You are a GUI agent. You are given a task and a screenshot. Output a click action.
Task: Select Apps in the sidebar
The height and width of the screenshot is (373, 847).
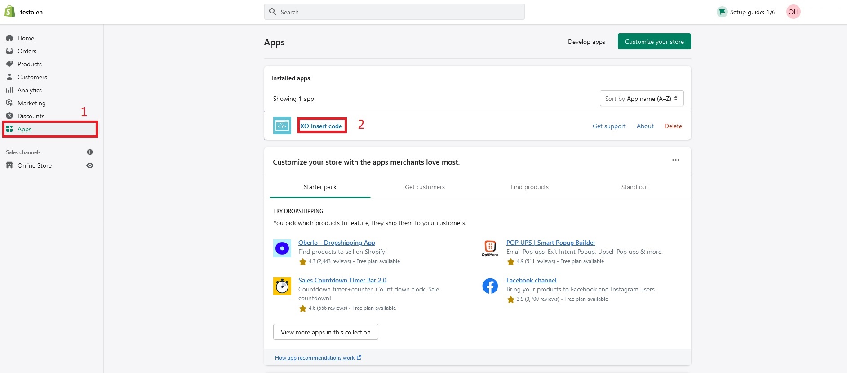50,129
